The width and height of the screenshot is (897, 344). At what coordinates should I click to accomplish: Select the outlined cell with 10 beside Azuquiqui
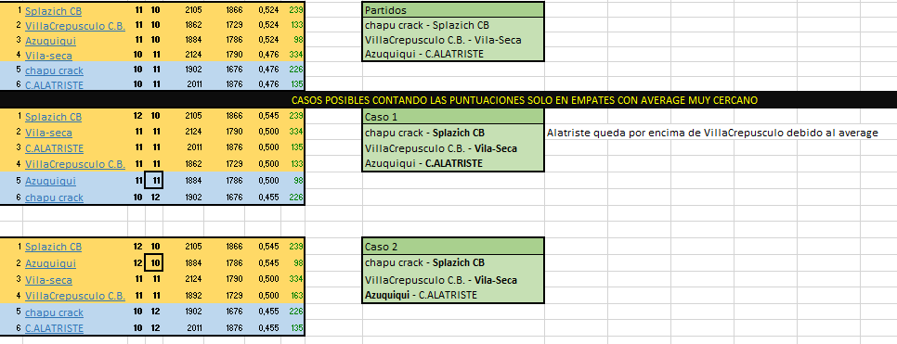click(x=154, y=262)
